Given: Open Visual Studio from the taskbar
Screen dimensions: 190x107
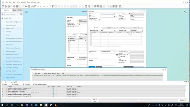Looking at the screenshot, I should click(x=26, y=105).
